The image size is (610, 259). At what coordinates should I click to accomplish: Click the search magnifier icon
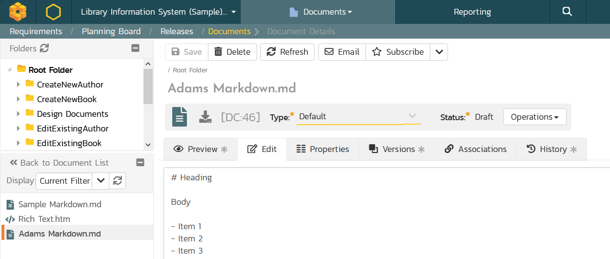coord(567,12)
